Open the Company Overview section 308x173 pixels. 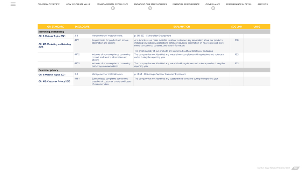(49, 4)
